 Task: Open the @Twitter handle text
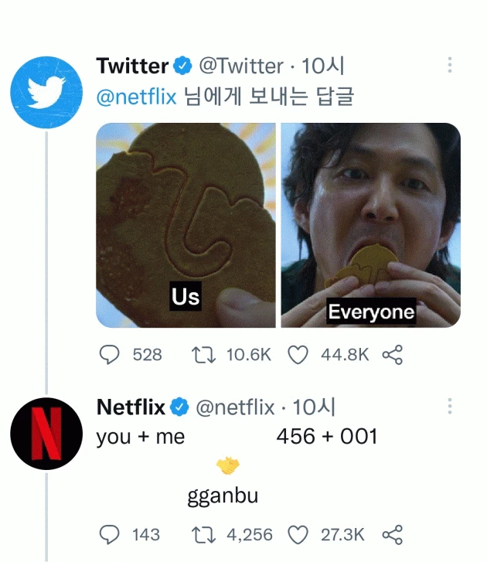tap(241, 66)
